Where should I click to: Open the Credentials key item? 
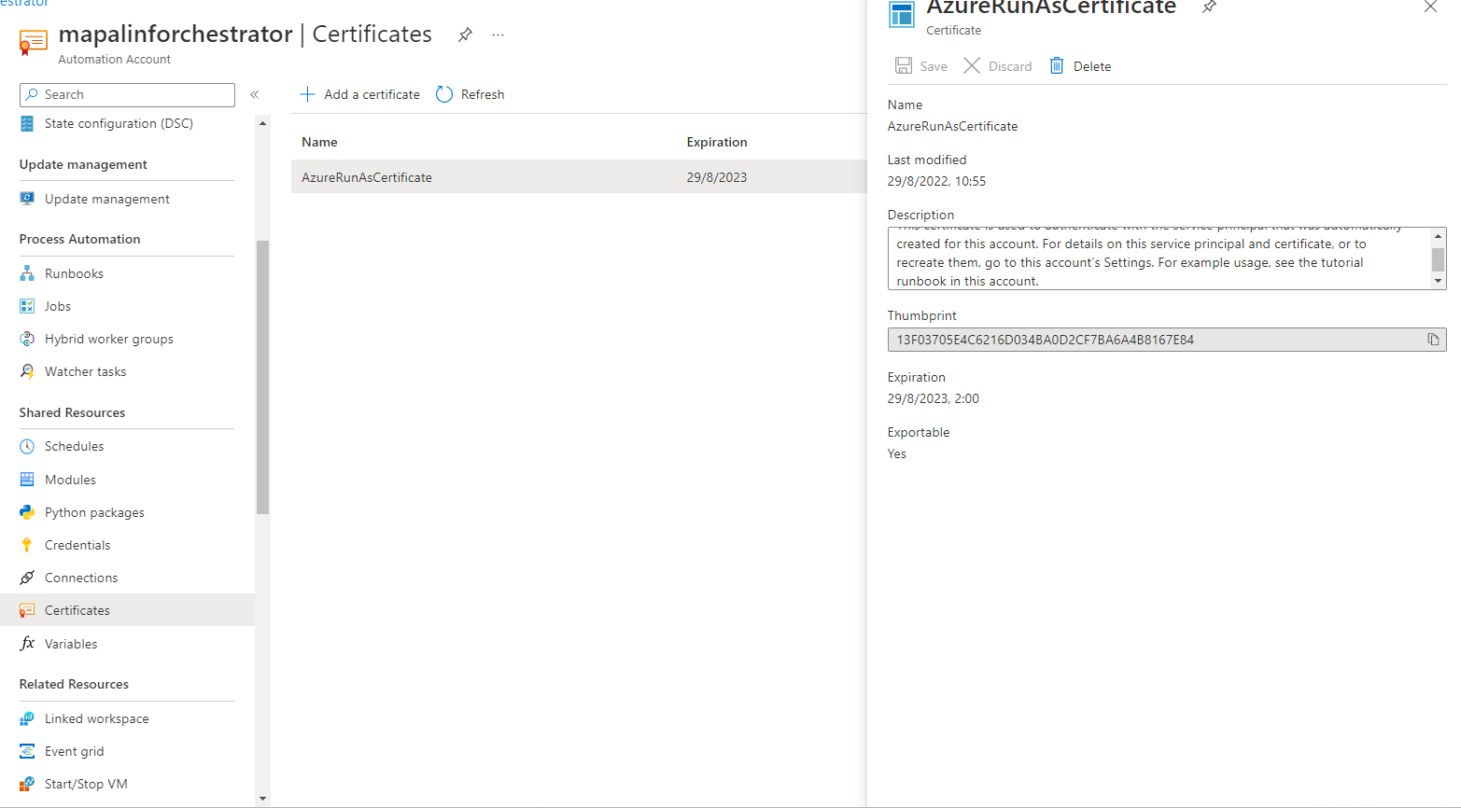tap(77, 545)
